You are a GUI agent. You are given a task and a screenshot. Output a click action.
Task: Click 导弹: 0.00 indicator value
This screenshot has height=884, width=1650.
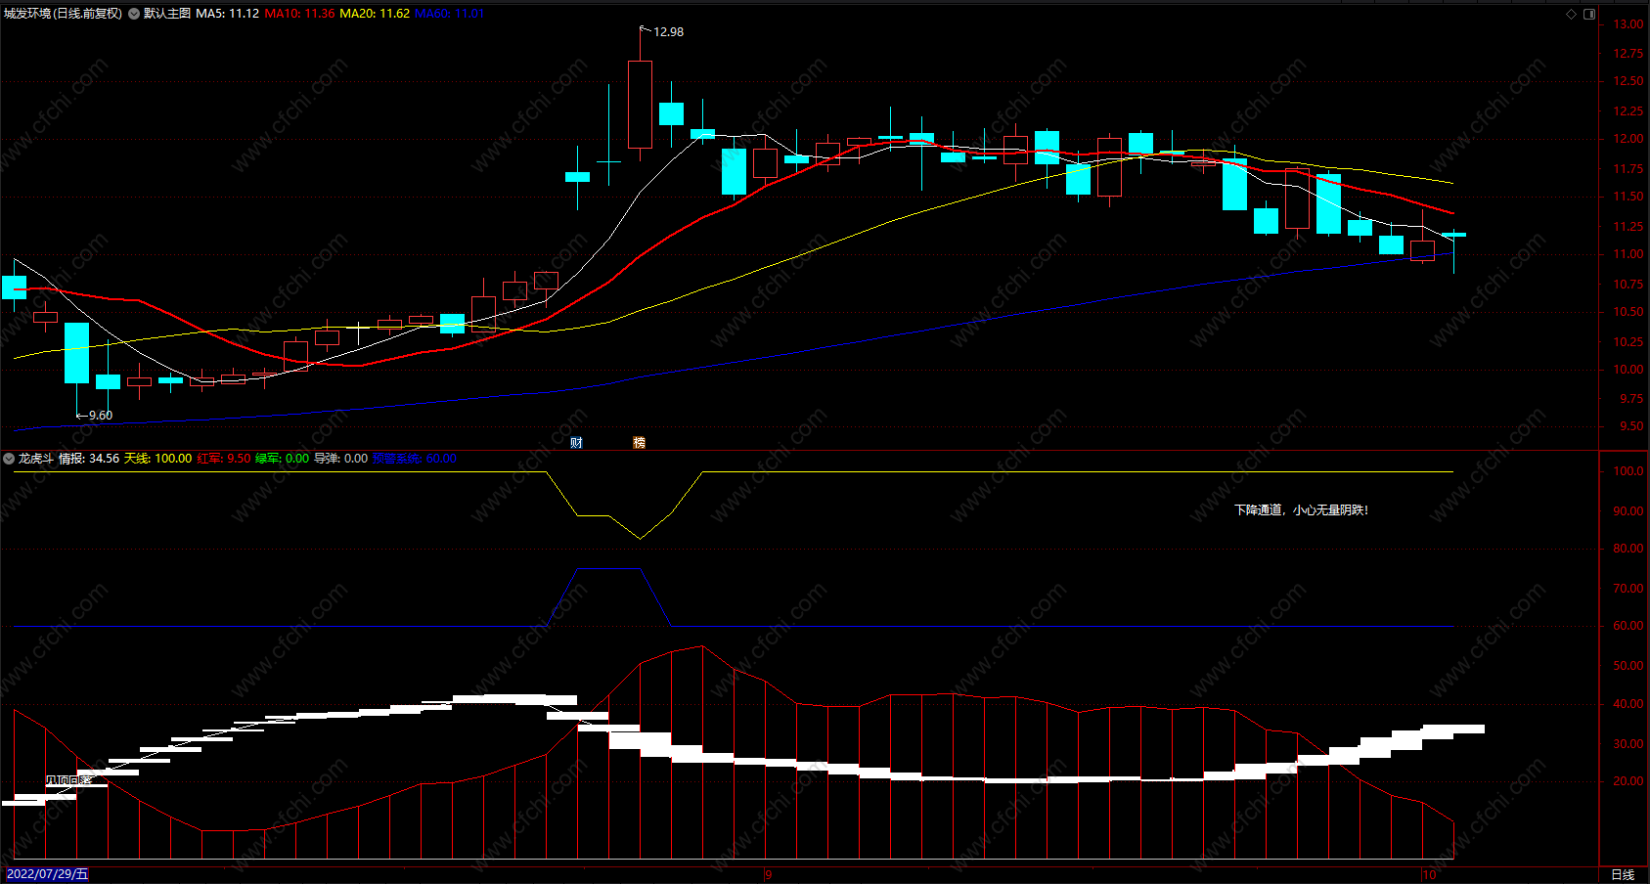tap(340, 459)
